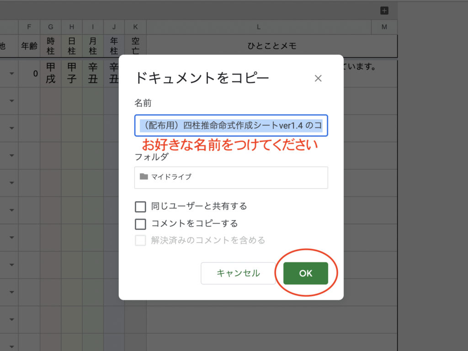Screen dimensions: 468x351
Task: Click the 名前 document name field
Action: click(231, 126)
